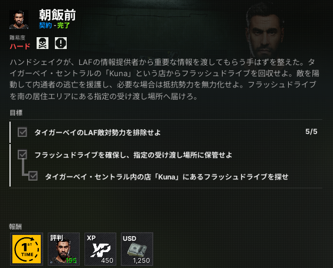Click the 5/5 progress counter
The image size is (333, 268).
tap(311, 132)
